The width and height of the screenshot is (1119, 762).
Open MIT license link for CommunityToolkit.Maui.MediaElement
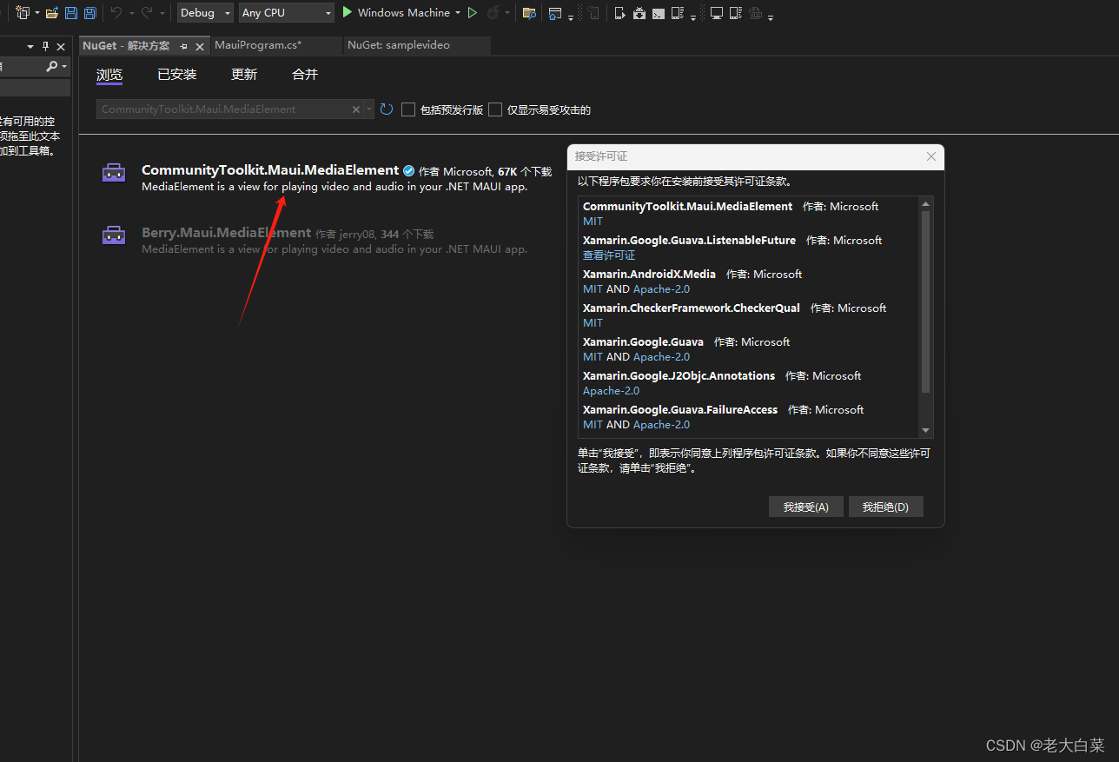pyautogui.click(x=593, y=222)
